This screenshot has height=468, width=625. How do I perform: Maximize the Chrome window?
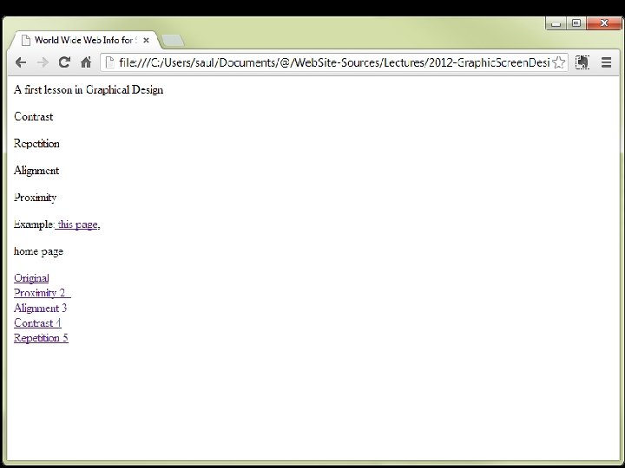pos(576,23)
